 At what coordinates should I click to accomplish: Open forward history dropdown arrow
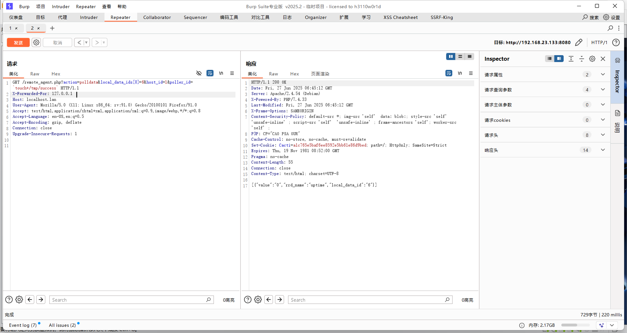click(x=104, y=42)
